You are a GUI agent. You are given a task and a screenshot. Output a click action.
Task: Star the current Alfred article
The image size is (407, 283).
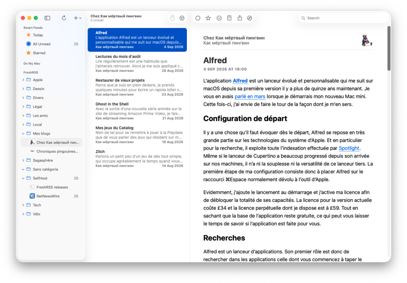208,18
